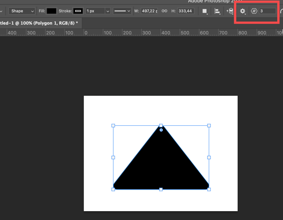Open the path operations icon
Screen dimensions: 283x220
tap(205, 11)
